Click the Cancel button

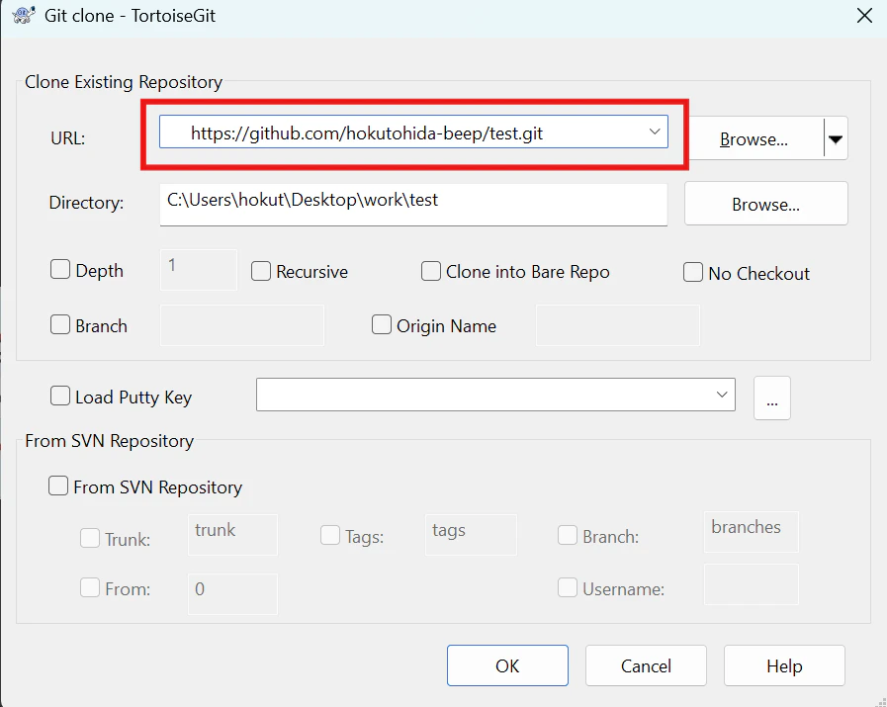point(646,665)
